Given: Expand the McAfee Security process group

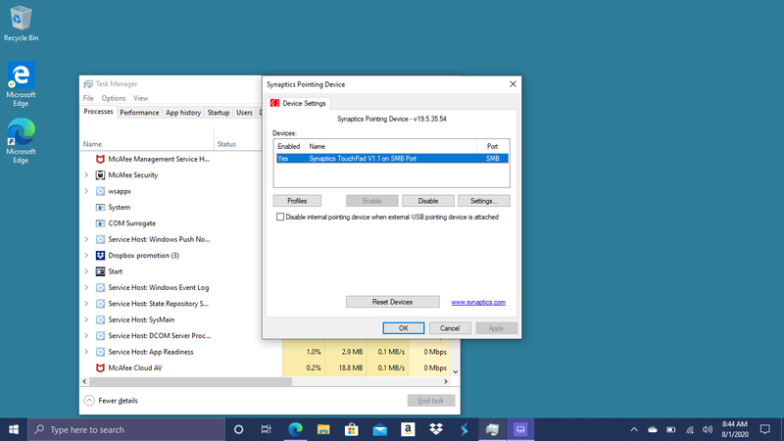Looking at the screenshot, I should [x=86, y=175].
